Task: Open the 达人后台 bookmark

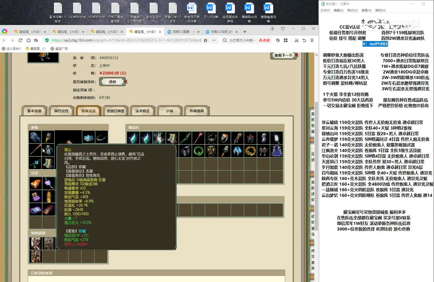Action: pyautogui.click(x=11, y=48)
